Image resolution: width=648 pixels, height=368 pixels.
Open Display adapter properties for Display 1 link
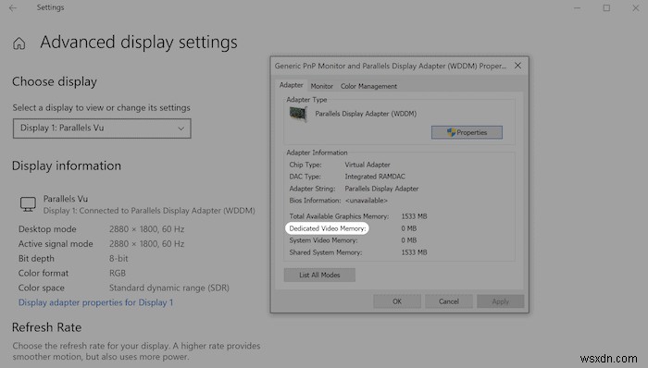[95, 302]
